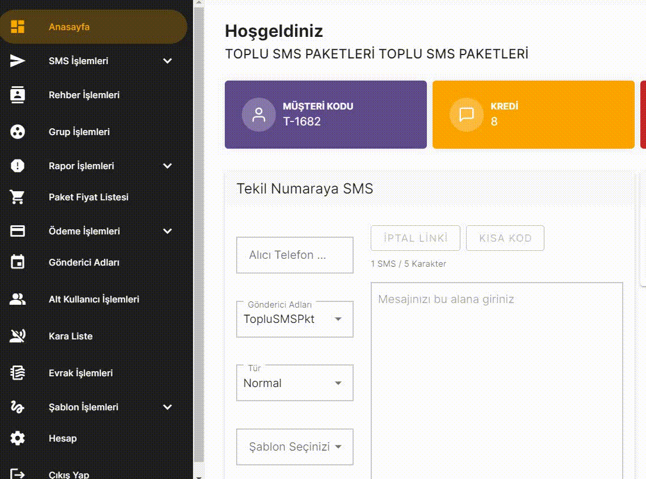Screen dimensions: 646x479
Task: Open the Evrak İşlemleri menu item
Action: [94, 373]
